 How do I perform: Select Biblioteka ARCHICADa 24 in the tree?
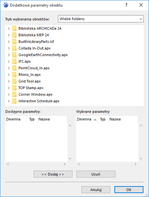click(x=40, y=28)
